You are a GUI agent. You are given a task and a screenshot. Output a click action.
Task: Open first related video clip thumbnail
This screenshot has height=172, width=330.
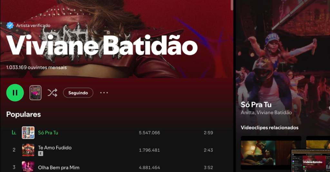pos(271,153)
